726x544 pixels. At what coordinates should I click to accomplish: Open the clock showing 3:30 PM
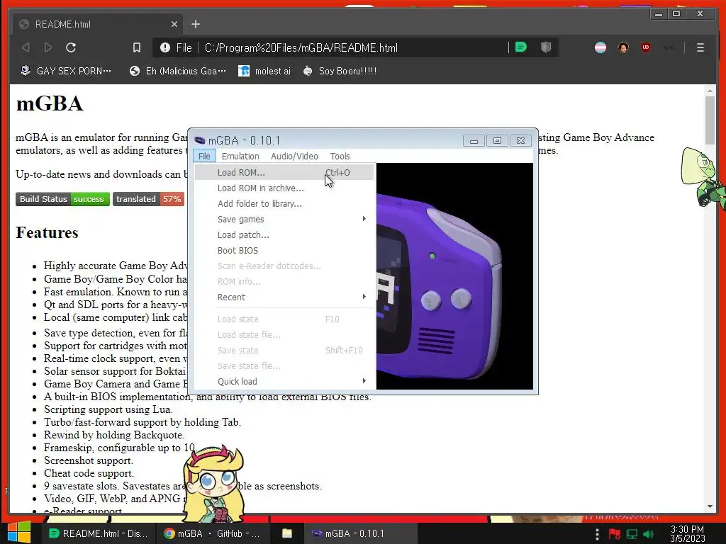pyautogui.click(x=687, y=534)
